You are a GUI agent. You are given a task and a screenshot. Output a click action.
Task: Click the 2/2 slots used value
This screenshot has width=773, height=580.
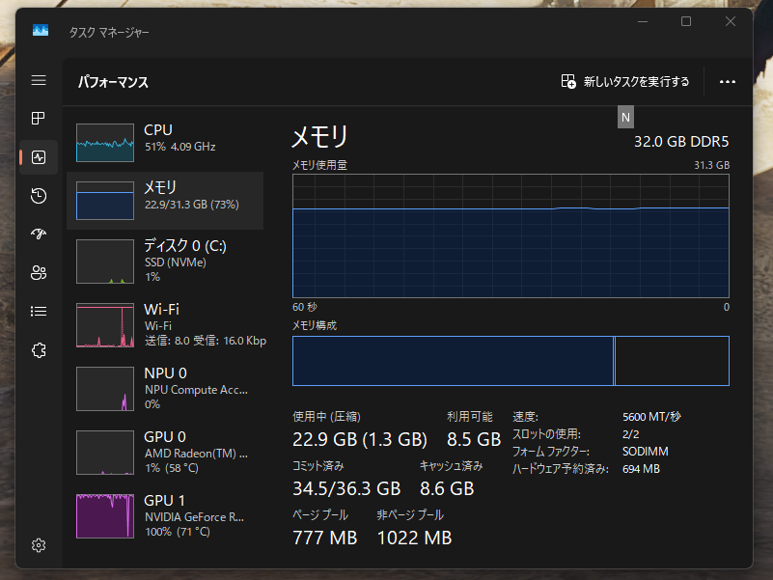[631, 434]
